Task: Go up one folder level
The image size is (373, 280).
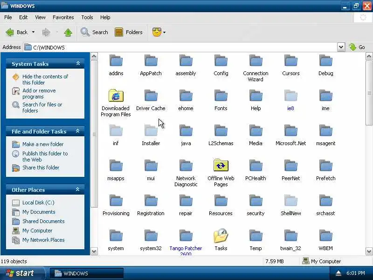Action: click(x=68, y=32)
